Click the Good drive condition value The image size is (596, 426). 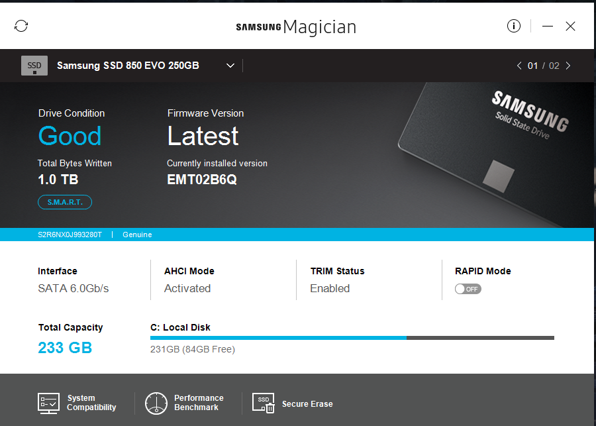click(x=70, y=136)
